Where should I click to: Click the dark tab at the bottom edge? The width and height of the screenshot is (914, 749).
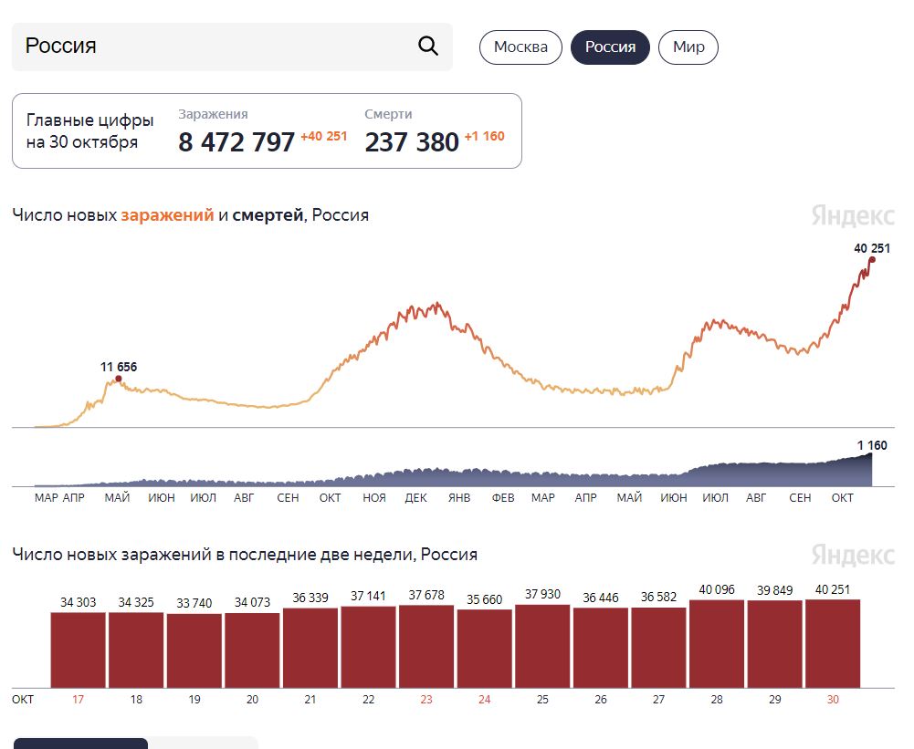point(80,744)
